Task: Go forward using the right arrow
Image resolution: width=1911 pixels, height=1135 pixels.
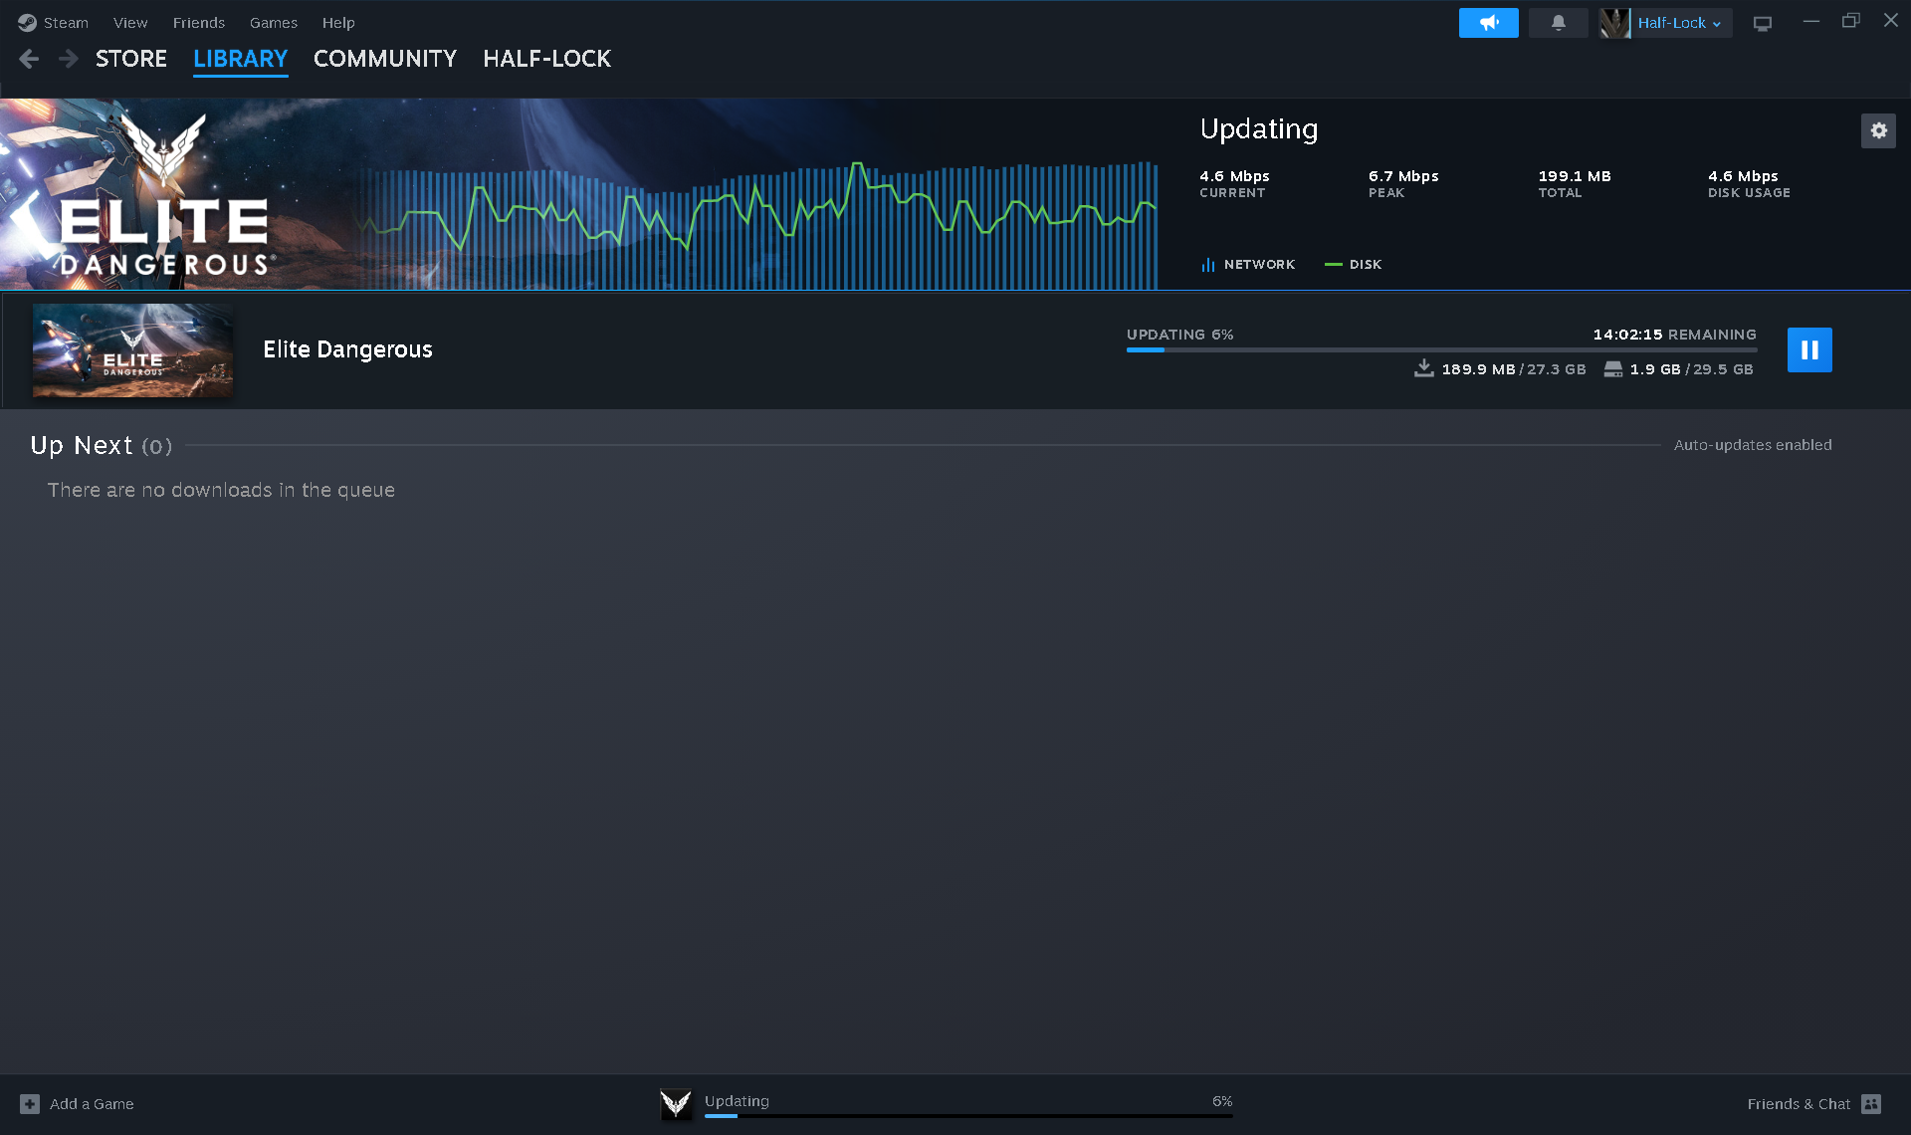Action: click(x=68, y=59)
